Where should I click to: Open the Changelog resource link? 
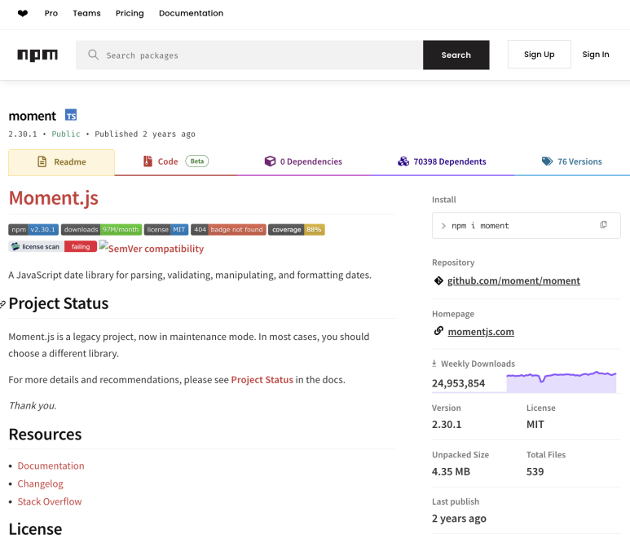pos(40,484)
